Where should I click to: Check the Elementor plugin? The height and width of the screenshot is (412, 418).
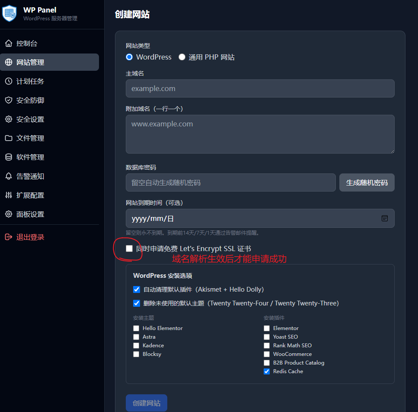click(x=267, y=328)
